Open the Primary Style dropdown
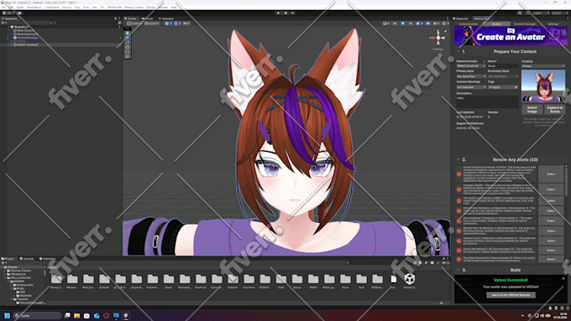The image size is (571, 321). click(471, 76)
